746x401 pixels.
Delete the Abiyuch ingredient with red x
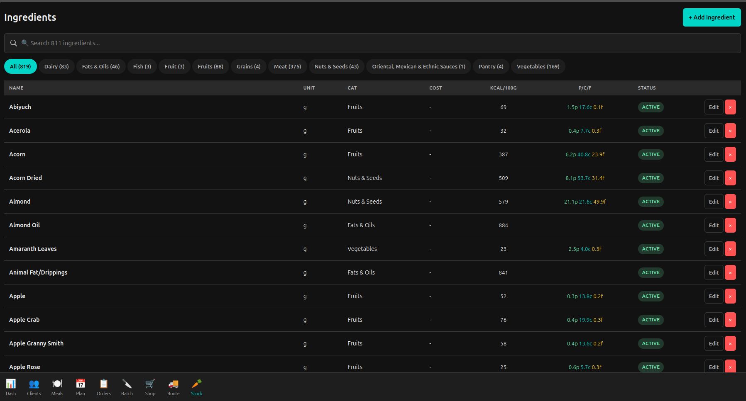point(730,107)
